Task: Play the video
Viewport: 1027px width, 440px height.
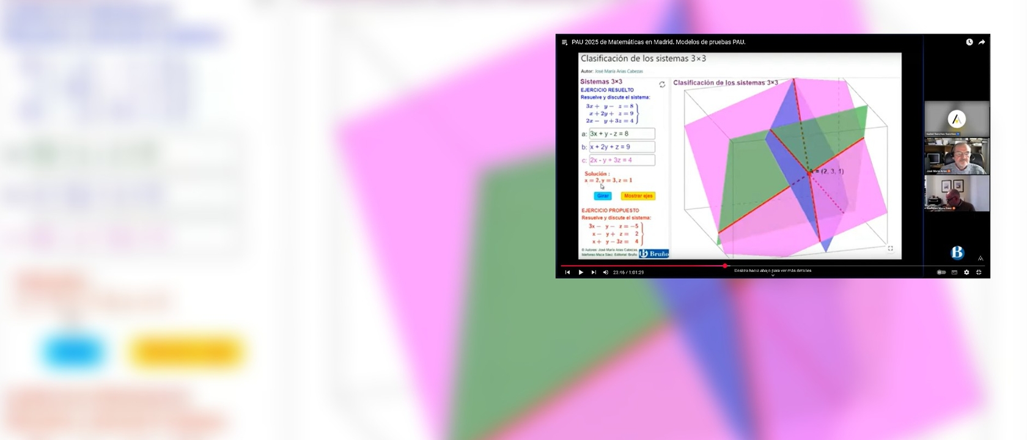Action: (x=581, y=273)
